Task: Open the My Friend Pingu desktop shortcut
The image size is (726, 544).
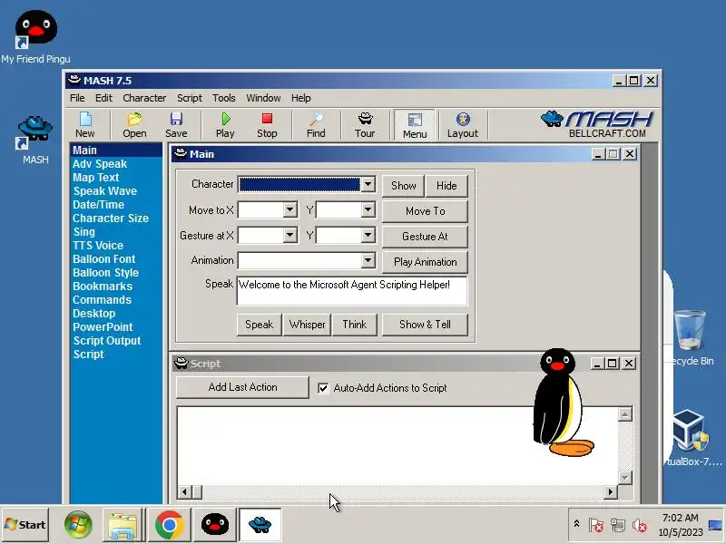Action: coord(35,37)
